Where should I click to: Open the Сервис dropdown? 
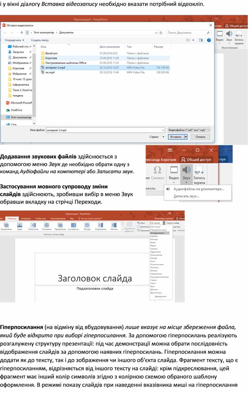[x=157, y=137]
